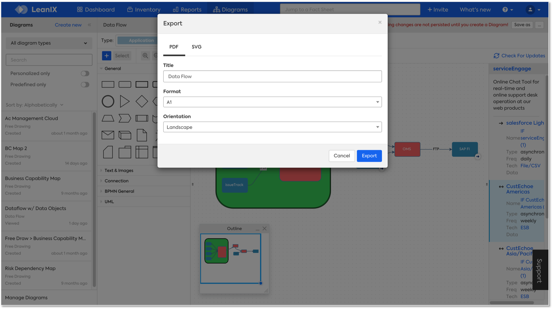Image resolution: width=552 pixels, height=309 pixels.
Task: Pick the diamond shape icon
Action: click(x=142, y=101)
